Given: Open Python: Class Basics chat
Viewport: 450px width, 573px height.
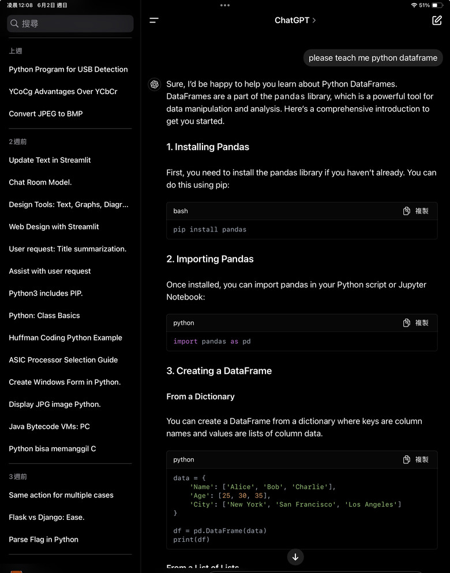Looking at the screenshot, I should tap(44, 316).
